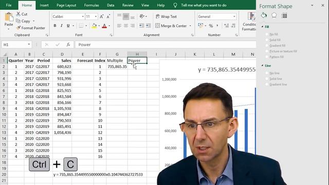Click Decrease Decimal icon
Viewport: 329px width, 185px height.
(x=233, y=26)
